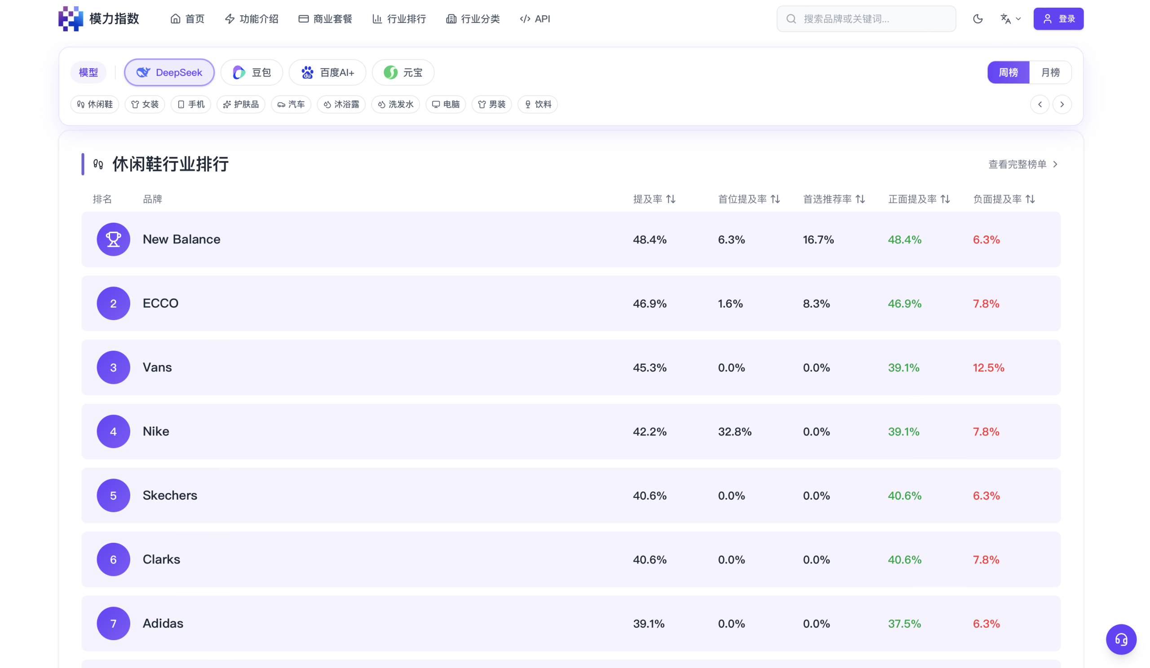This screenshot has height=668, width=1150.
Task: Toggle dark mode moon icon
Action: pos(977,19)
